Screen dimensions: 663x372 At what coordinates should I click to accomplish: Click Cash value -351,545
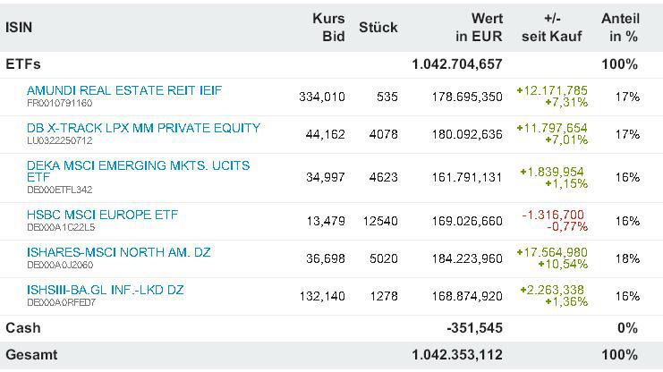(x=475, y=328)
